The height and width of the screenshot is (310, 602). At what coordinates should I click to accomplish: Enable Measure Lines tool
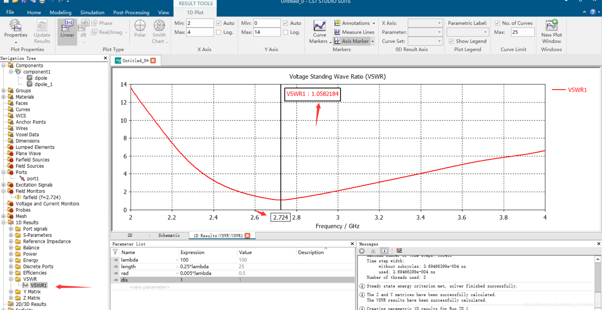point(354,32)
